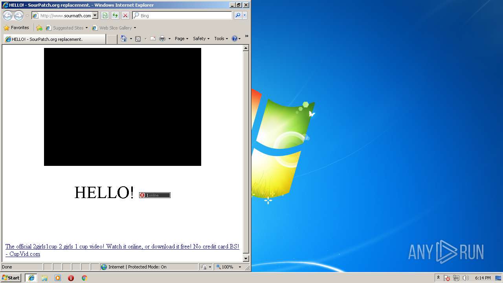Launch Opera browser from taskbar
Image resolution: width=503 pixels, height=283 pixels.
pos(71,278)
